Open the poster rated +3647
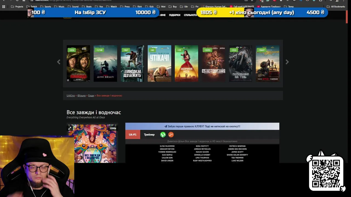This screenshot has width=351, height=197. pos(268,63)
